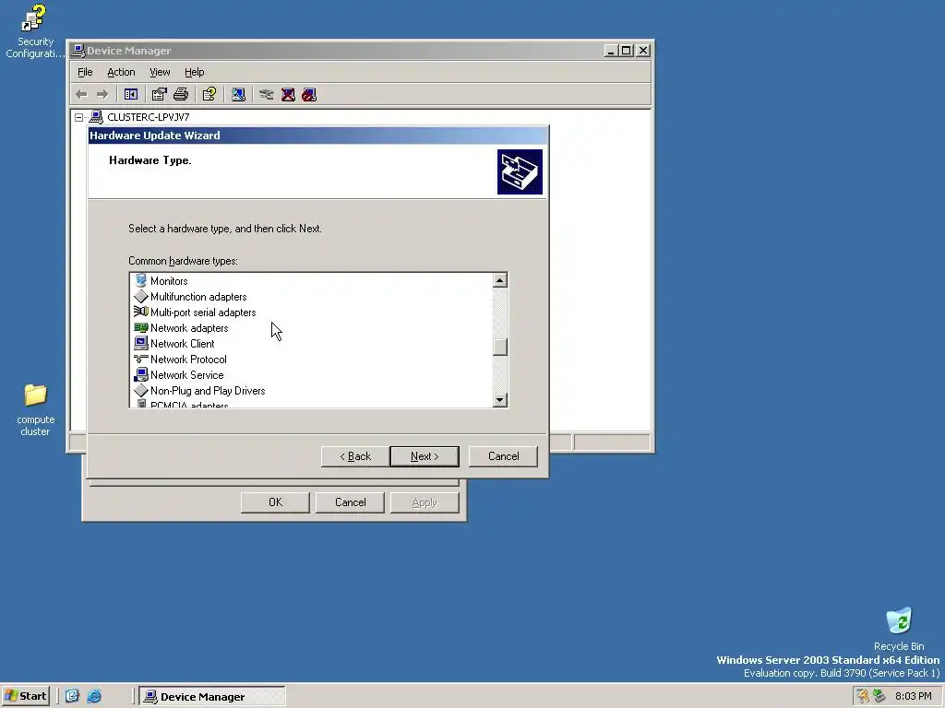
Task: Click the Non-Plug and Play Drivers icon
Action: tap(141, 390)
